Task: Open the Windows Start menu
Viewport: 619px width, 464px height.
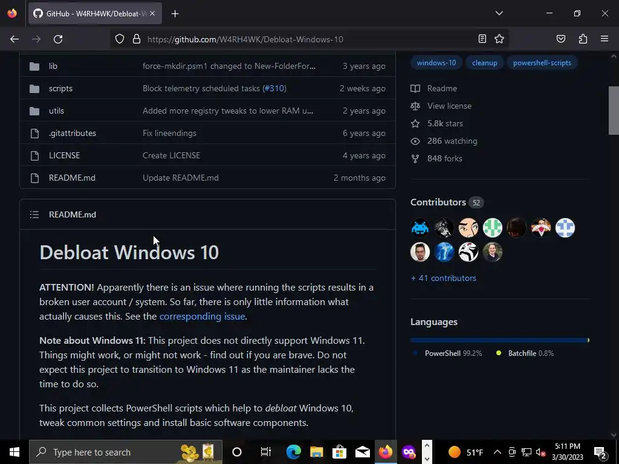Action: tap(15, 452)
